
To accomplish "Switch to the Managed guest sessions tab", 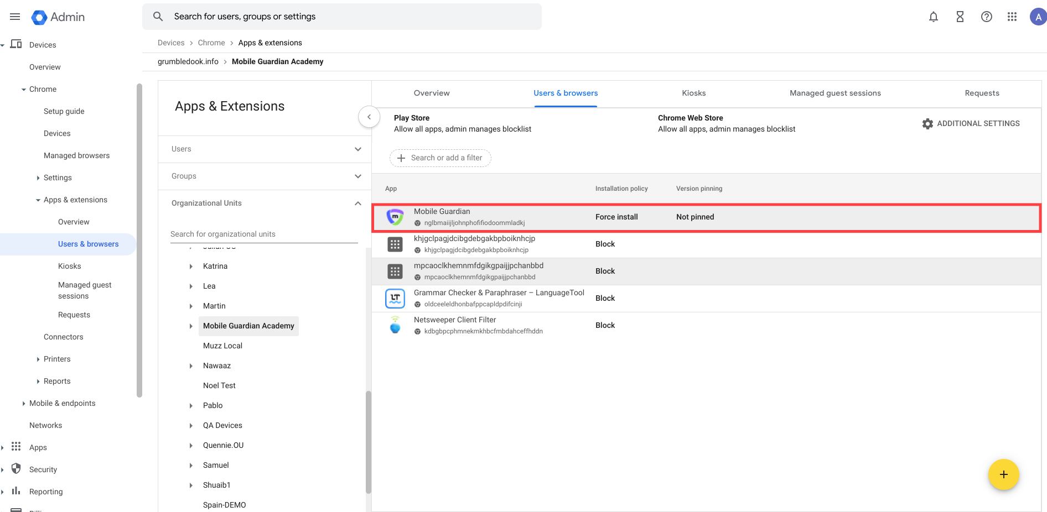I will click(835, 93).
